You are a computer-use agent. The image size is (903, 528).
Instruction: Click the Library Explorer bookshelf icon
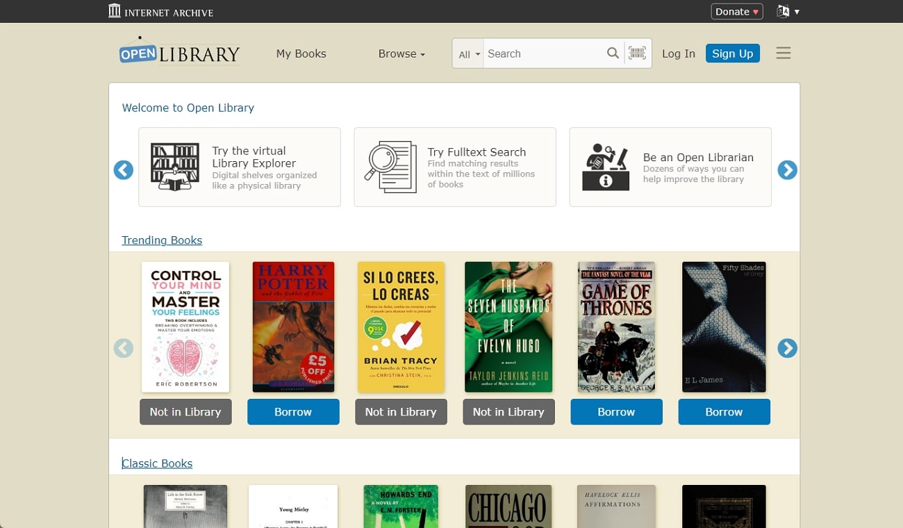(175, 167)
